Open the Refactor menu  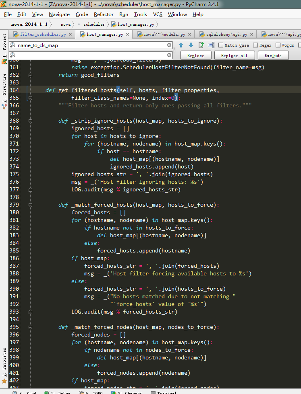pyautogui.click(x=104, y=14)
